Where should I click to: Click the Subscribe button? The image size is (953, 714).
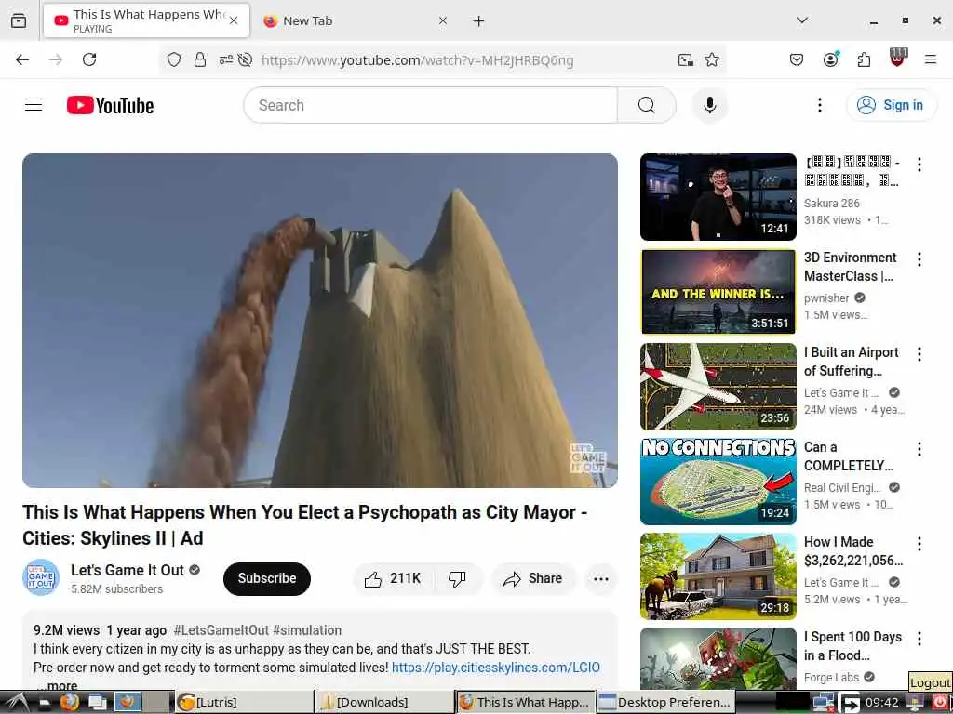point(267,578)
